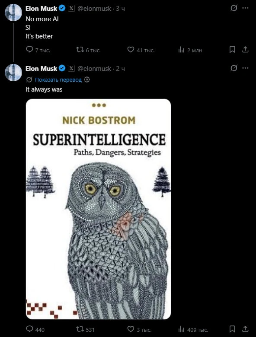
Task: Bookmark the "It always was" tweet
Action: [232, 329]
